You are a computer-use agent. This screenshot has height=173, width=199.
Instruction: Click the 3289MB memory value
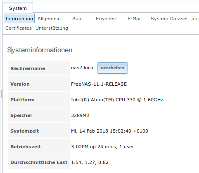pos(80,115)
